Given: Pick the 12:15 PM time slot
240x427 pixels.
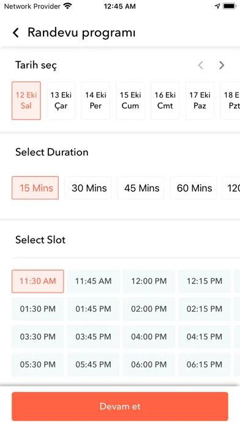Looking at the screenshot, I should (204, 282).
